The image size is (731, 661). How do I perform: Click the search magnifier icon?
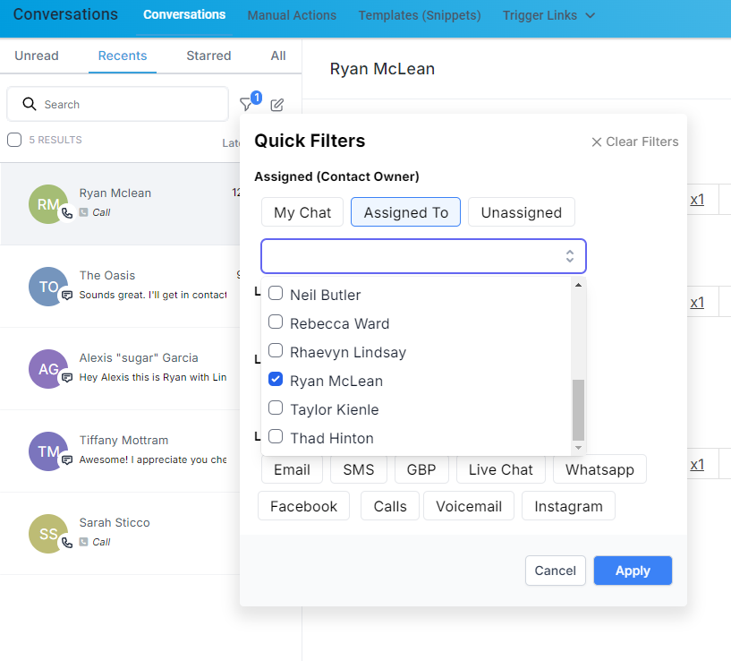coord(30,104)
